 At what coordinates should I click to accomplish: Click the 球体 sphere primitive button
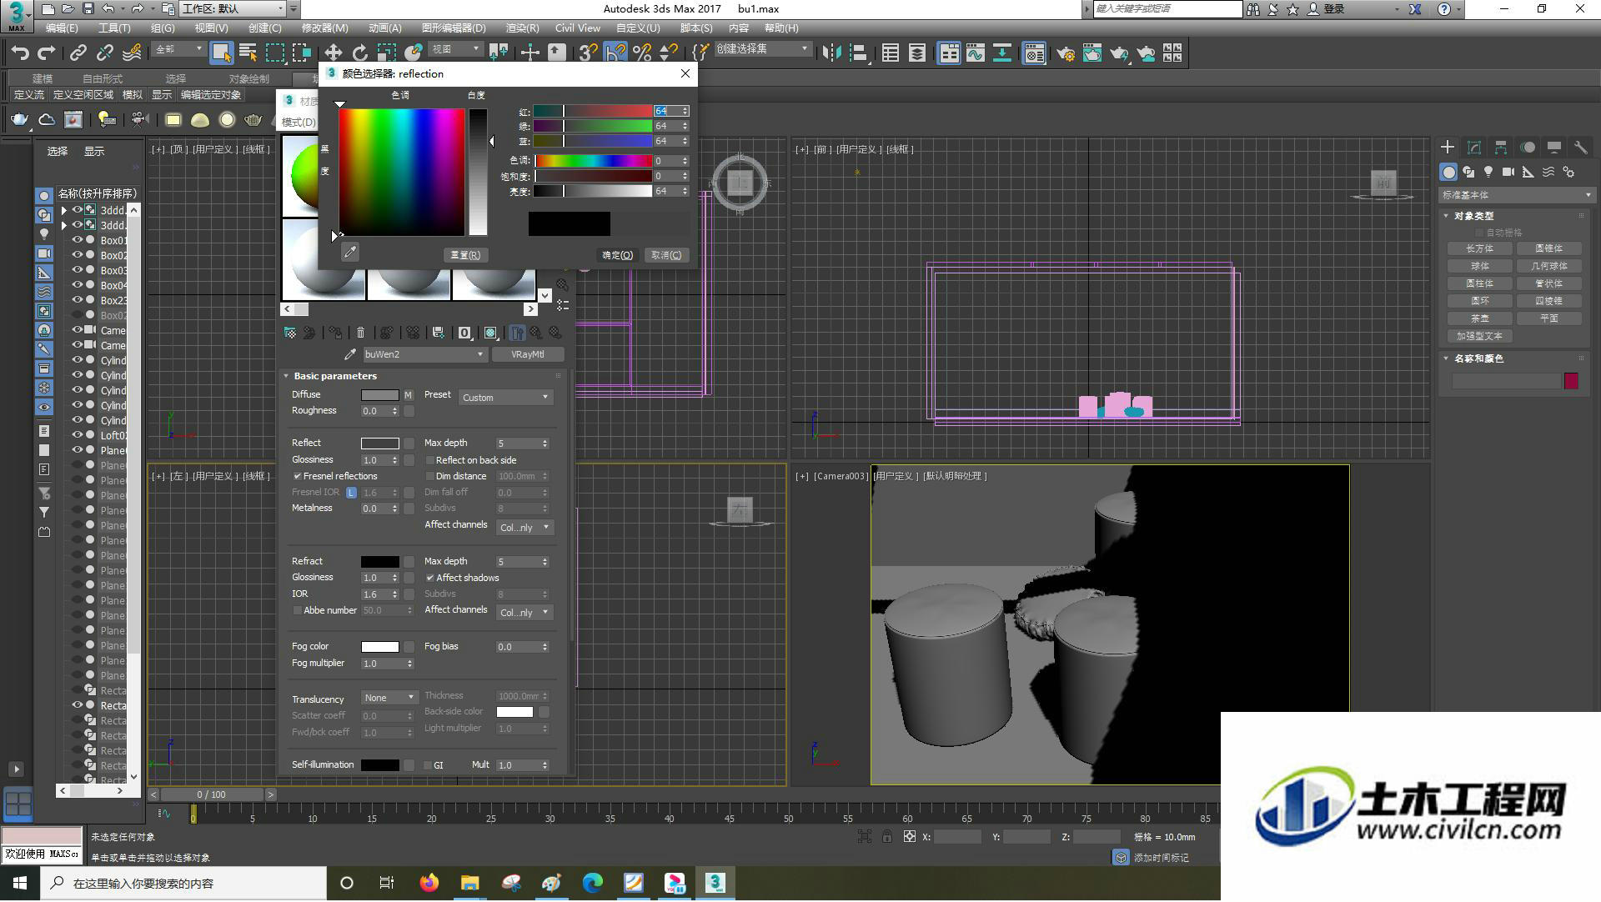1480,266
